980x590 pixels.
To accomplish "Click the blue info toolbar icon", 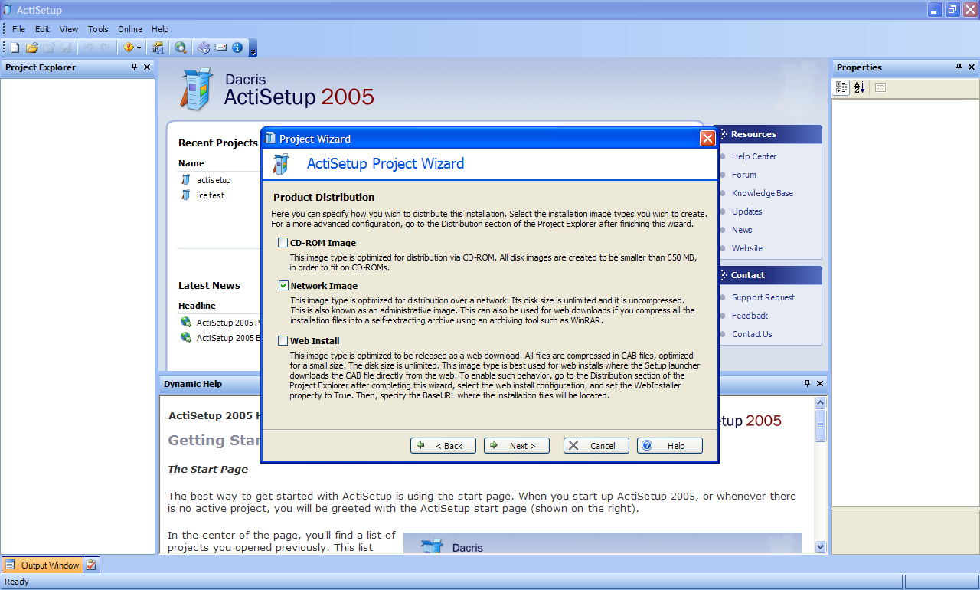I will point(237,48).
